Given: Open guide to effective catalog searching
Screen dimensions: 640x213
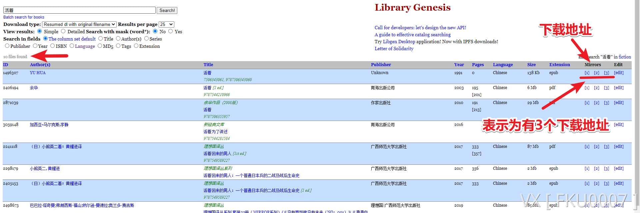Looking at the screenshot, I should (x=413, y=35).
